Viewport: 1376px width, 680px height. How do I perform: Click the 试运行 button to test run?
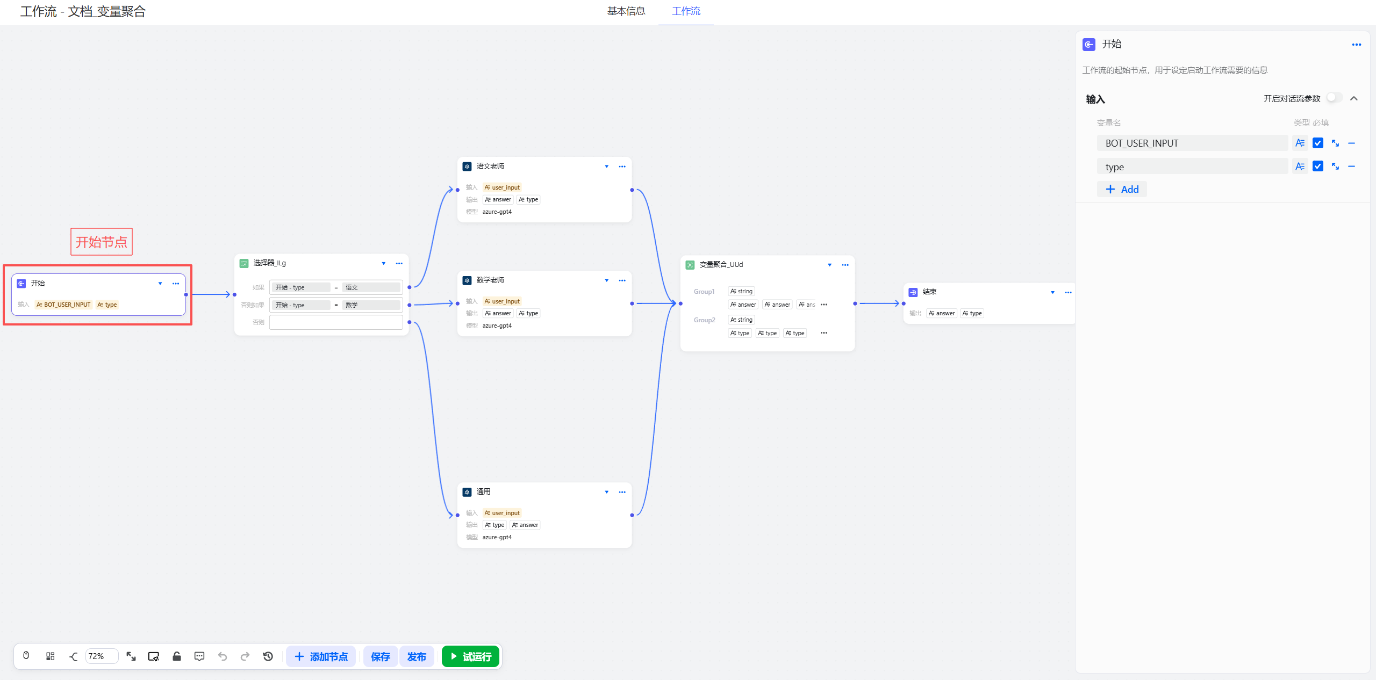tap(470, 656)
